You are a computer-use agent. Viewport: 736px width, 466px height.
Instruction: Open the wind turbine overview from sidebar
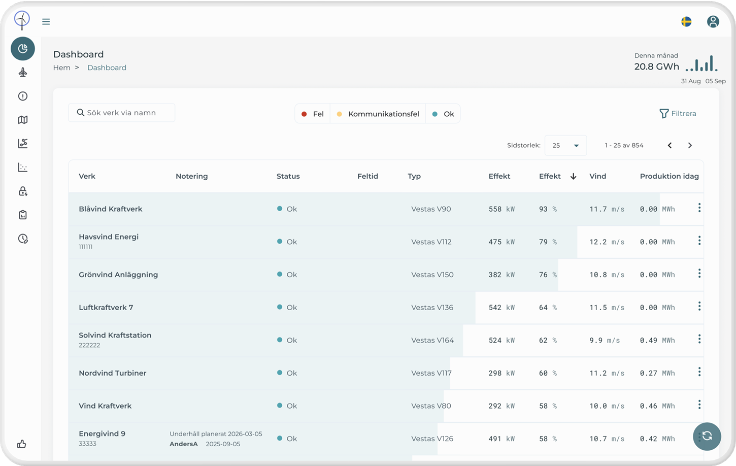click(x=22, y=72)
